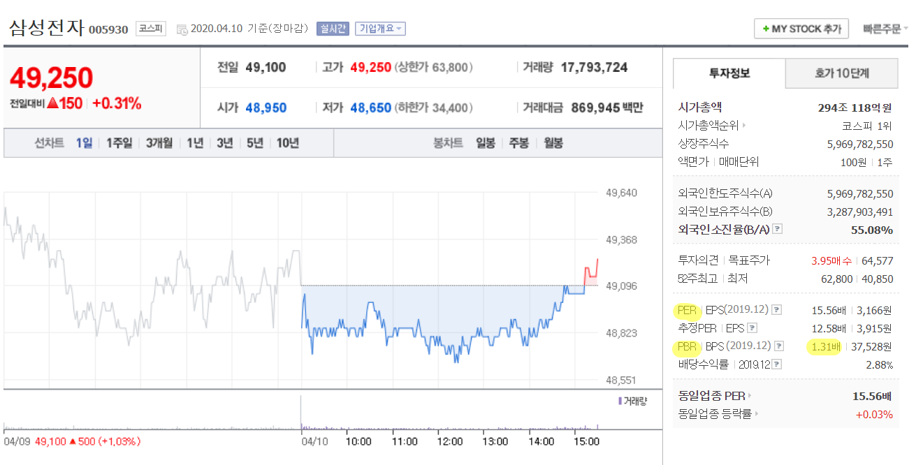The image size is (916, 465).
Task: Open the 빠른주문 quick order dropdown
Action: coord(886,29)
